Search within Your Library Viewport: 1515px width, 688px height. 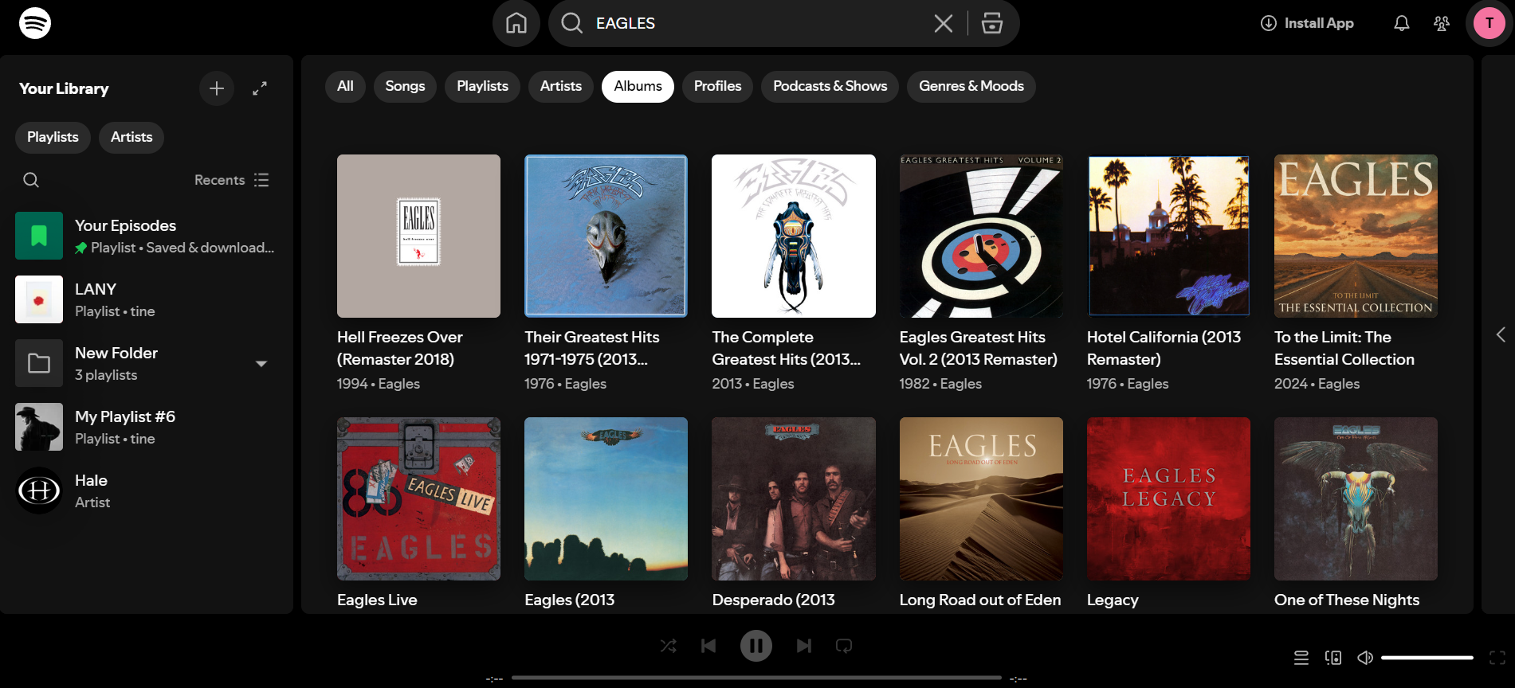tap(31, 180)
